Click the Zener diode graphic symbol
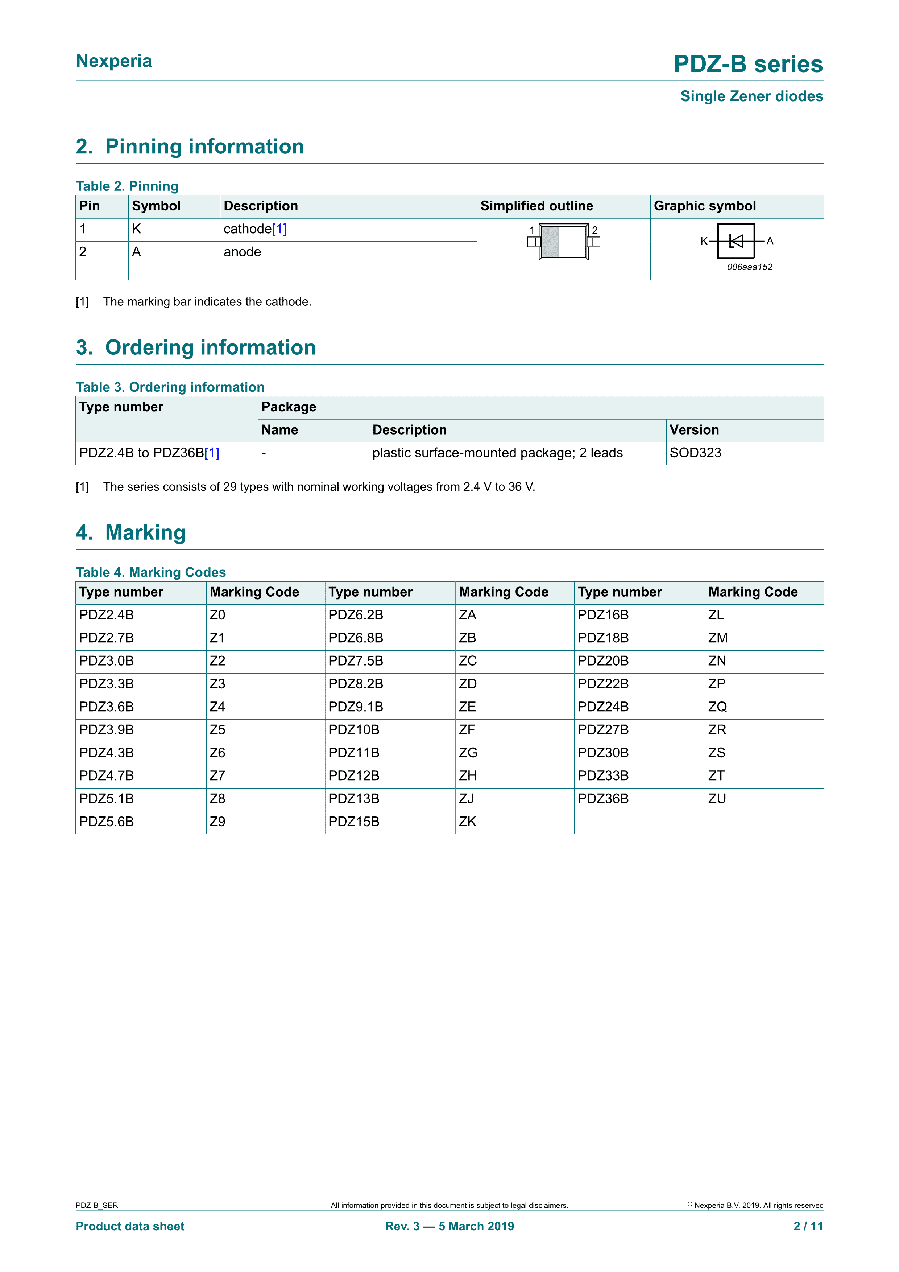The width and height of the screenshot is (899, 1272). tap(736, 241)
